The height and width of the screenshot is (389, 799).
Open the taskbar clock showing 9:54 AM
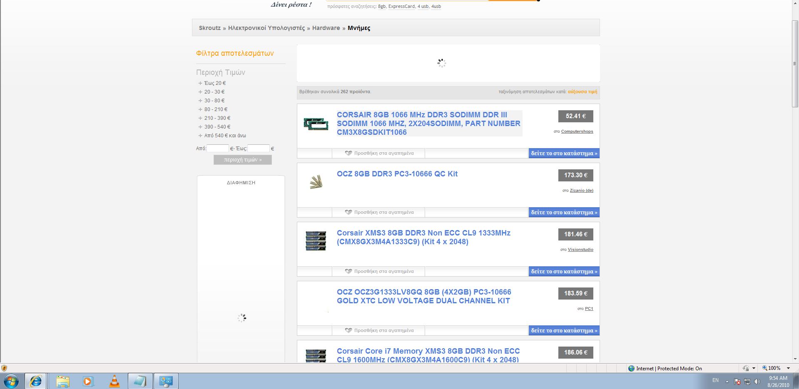click(778, 382)
